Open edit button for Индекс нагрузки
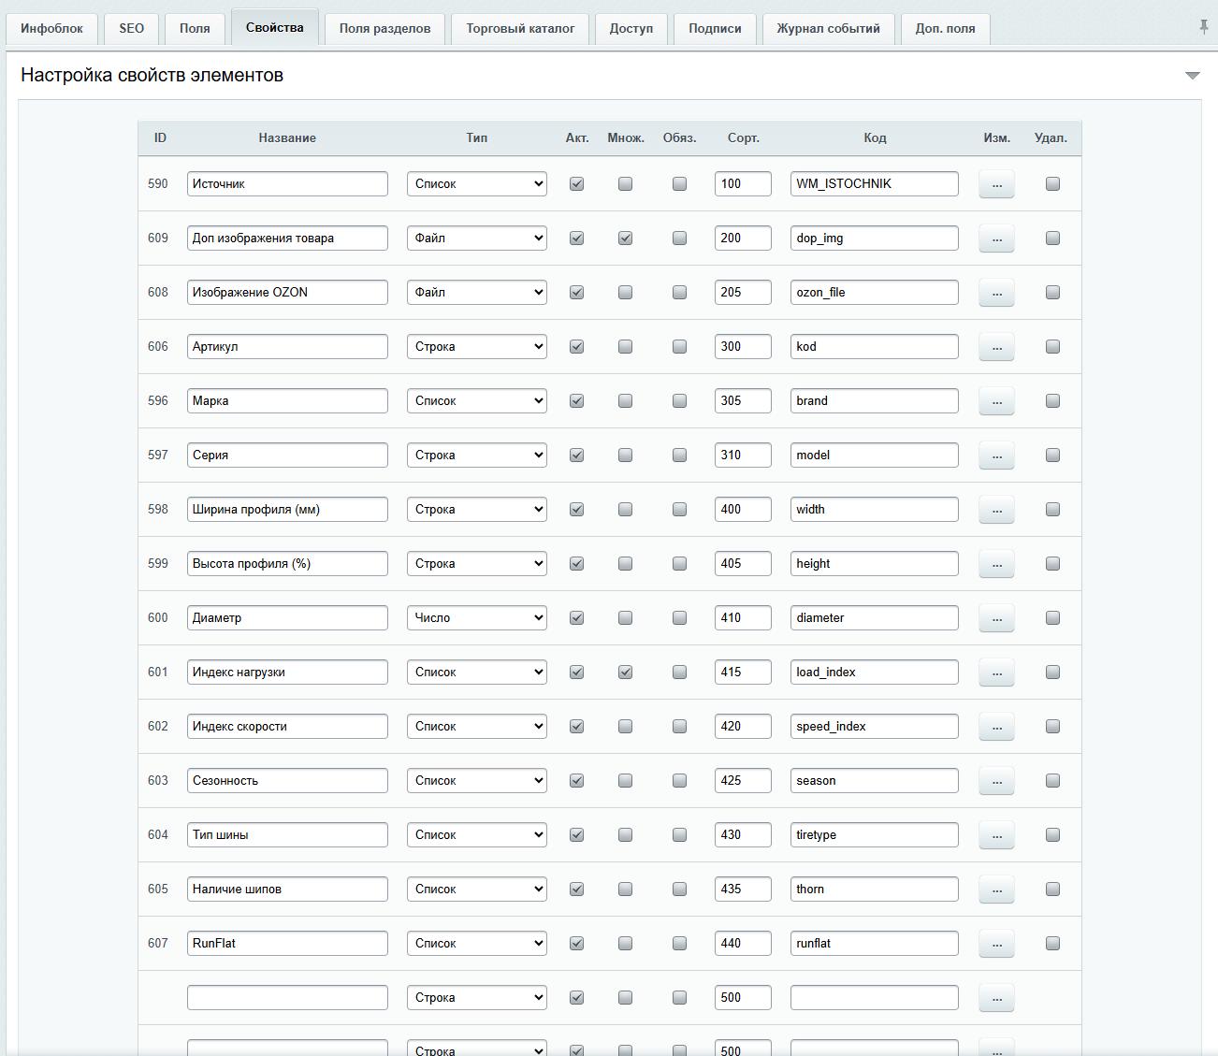Viewport: 1218px width, 1056px height. (996, 673)
